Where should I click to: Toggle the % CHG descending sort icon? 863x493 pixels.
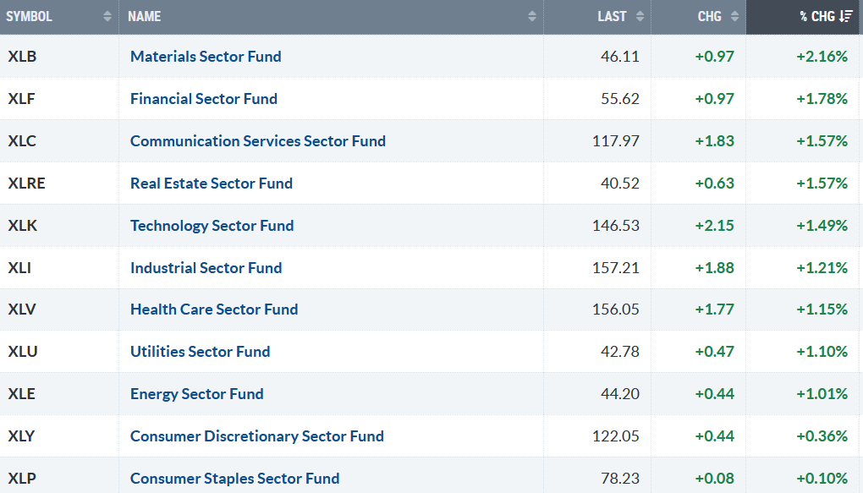coord(845,16)
